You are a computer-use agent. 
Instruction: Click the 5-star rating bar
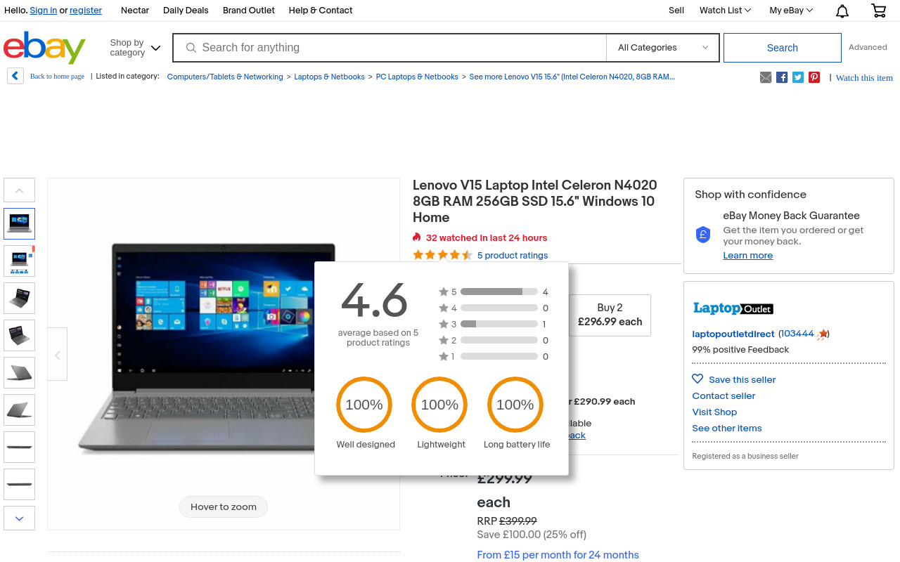[499, 292]
